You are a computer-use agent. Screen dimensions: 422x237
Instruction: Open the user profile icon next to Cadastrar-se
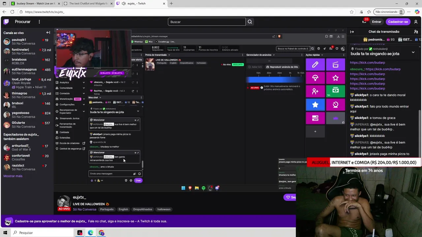point(416,22)
